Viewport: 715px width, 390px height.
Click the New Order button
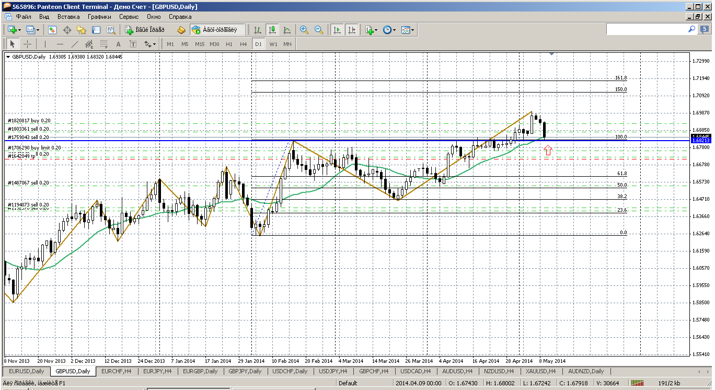pyautogui.click(x=145, y=30)
